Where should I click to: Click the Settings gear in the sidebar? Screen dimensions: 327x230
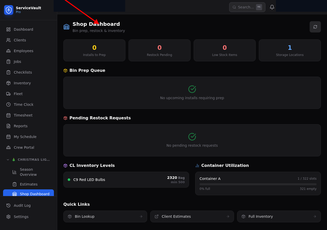[x=8, y=216]
